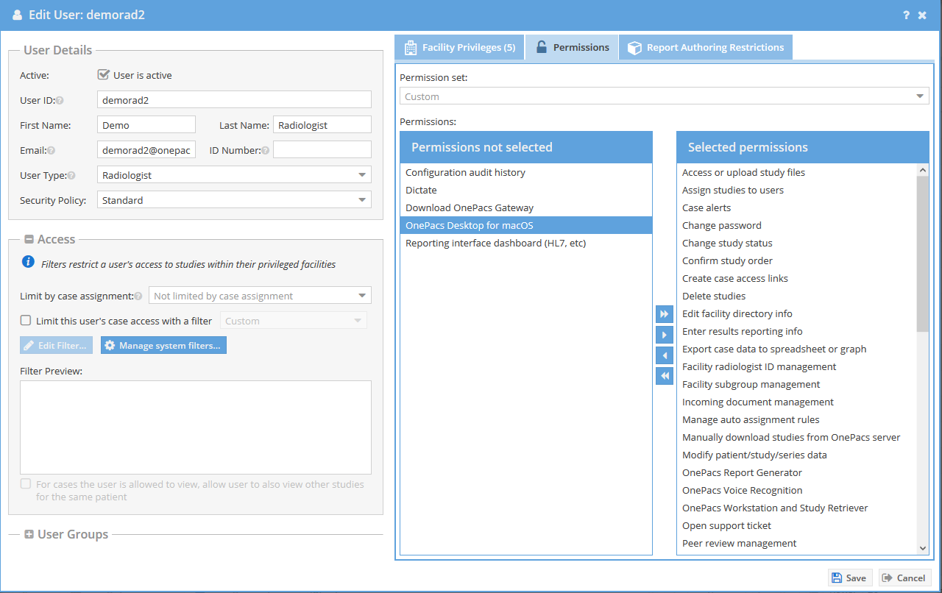
Task: Select 'Case alerts' permission
Action: pos(797,207)
